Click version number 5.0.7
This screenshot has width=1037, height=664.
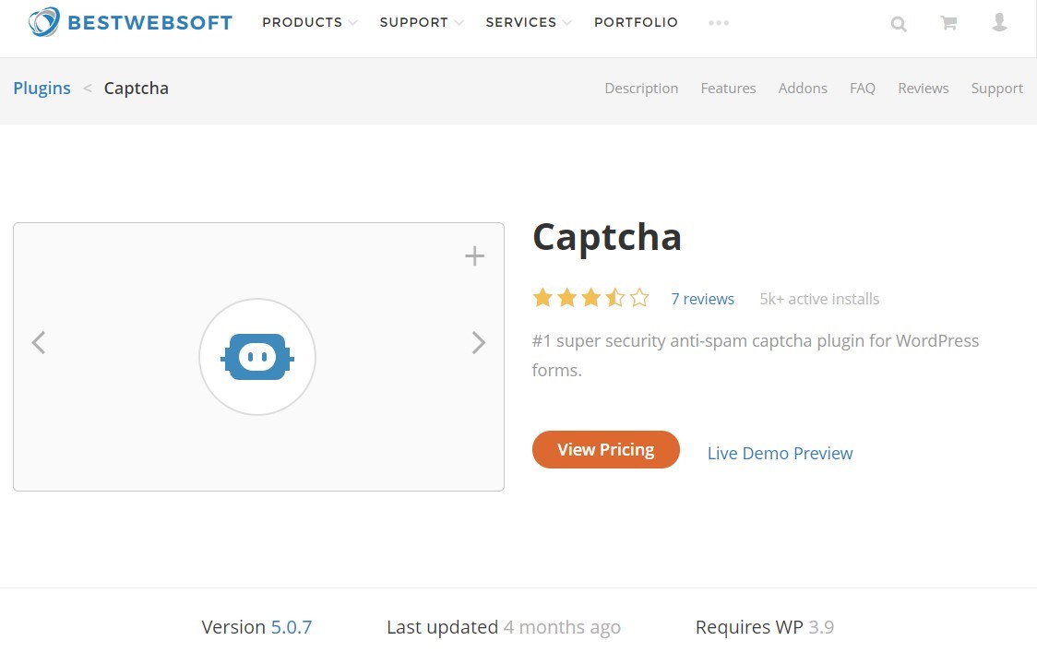pyautogui.click(x=292, y=627)
